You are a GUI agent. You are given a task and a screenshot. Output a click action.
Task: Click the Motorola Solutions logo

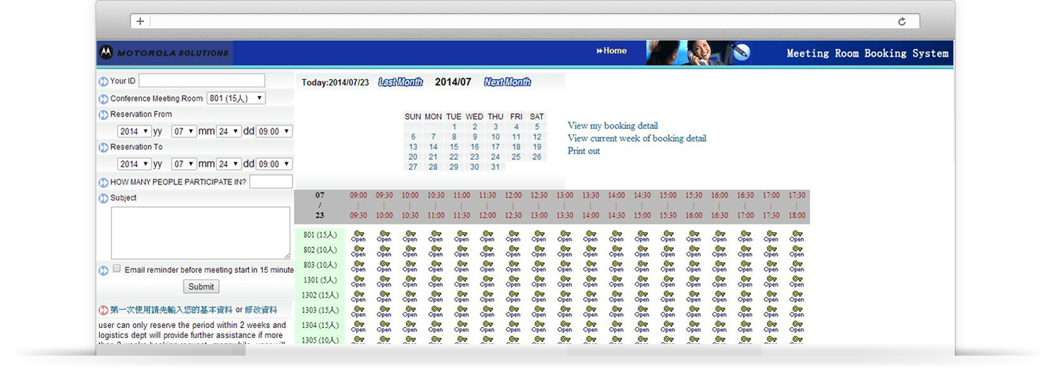(x=164, y=53)
